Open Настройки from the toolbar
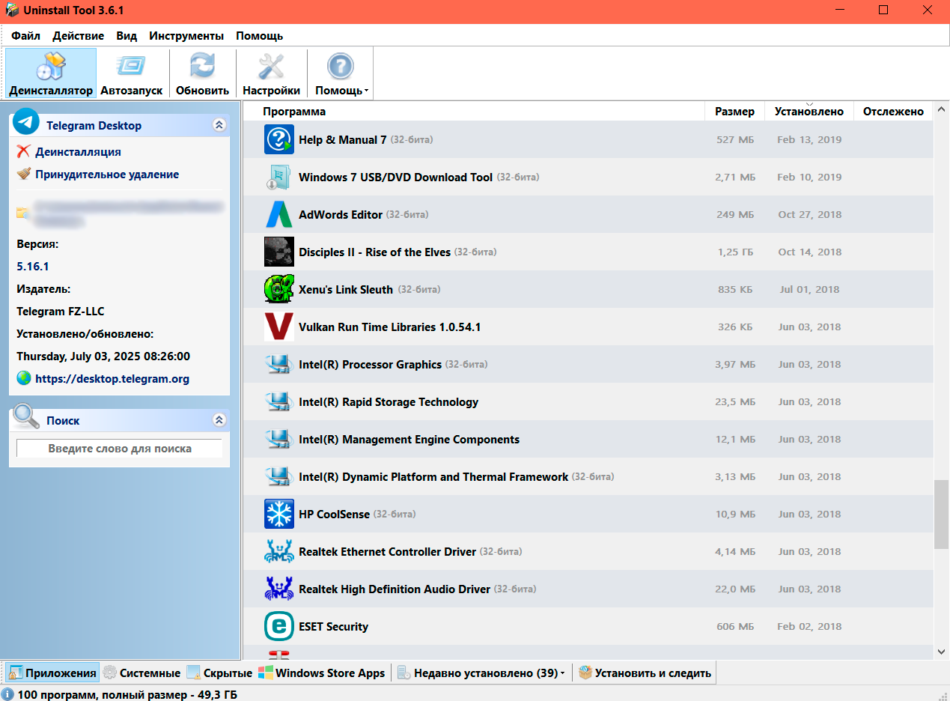This screenshot has width=950, height=701. coord(271,73)
